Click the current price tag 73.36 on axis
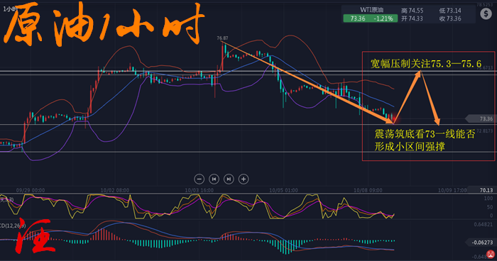This screenshot has height=261, width=497. [x=481, y=118]
